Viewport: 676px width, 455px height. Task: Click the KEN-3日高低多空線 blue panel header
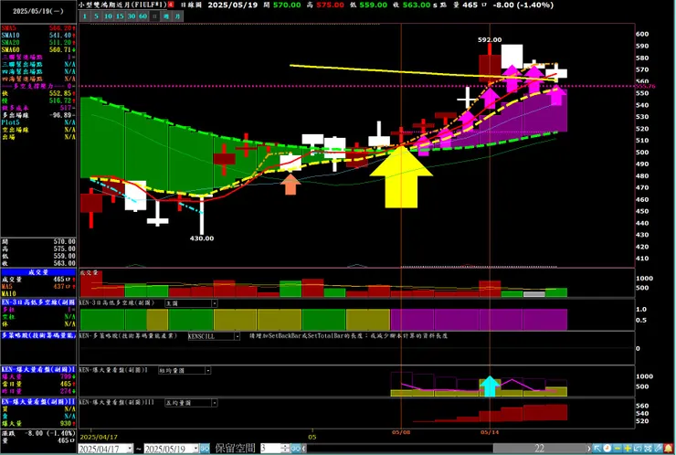38,302
